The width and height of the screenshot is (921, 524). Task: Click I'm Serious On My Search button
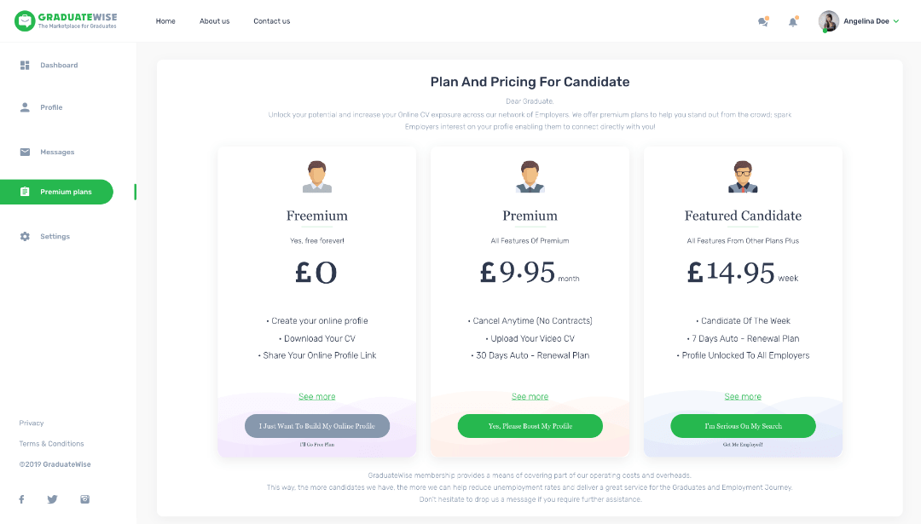[743, 426]
